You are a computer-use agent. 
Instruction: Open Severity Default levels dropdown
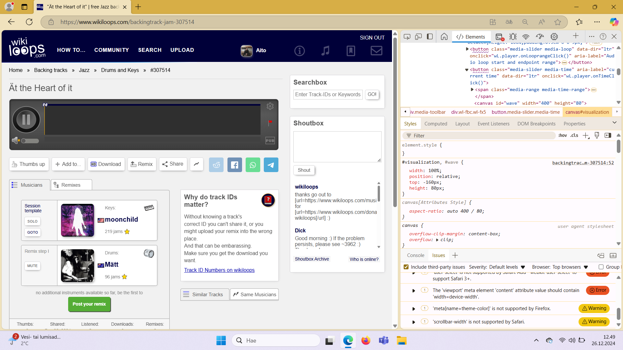click(507, 267)
